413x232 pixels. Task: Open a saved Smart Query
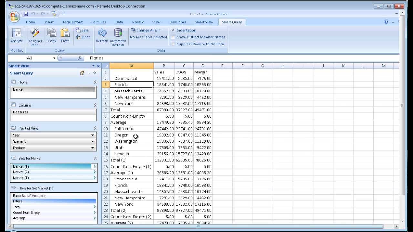pyautogui.click(x=83, y=37)
